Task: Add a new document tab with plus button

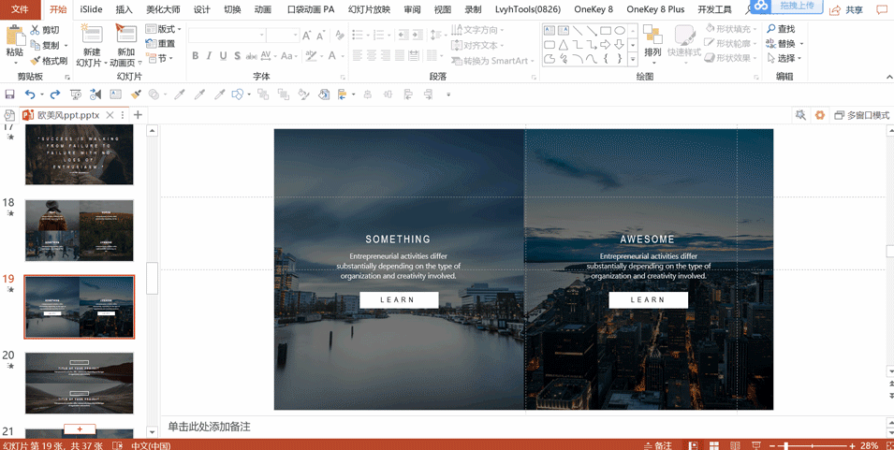Action: pos(138,115)
